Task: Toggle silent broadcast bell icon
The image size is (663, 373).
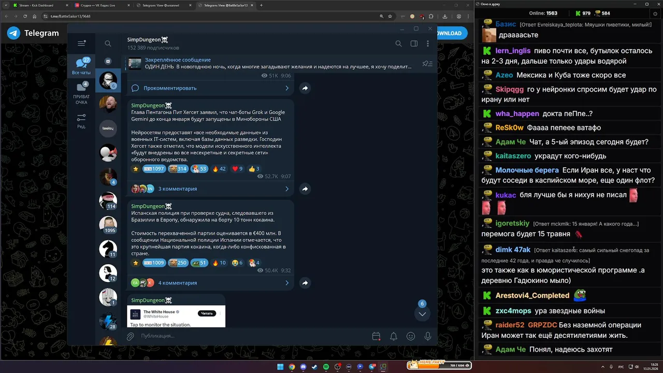Action: point(394,336)
